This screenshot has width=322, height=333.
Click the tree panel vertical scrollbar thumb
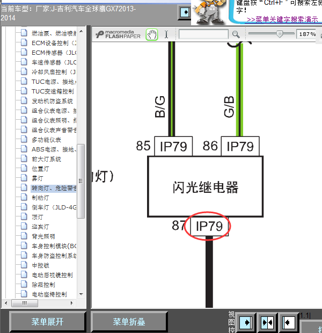tap(80, 181)
